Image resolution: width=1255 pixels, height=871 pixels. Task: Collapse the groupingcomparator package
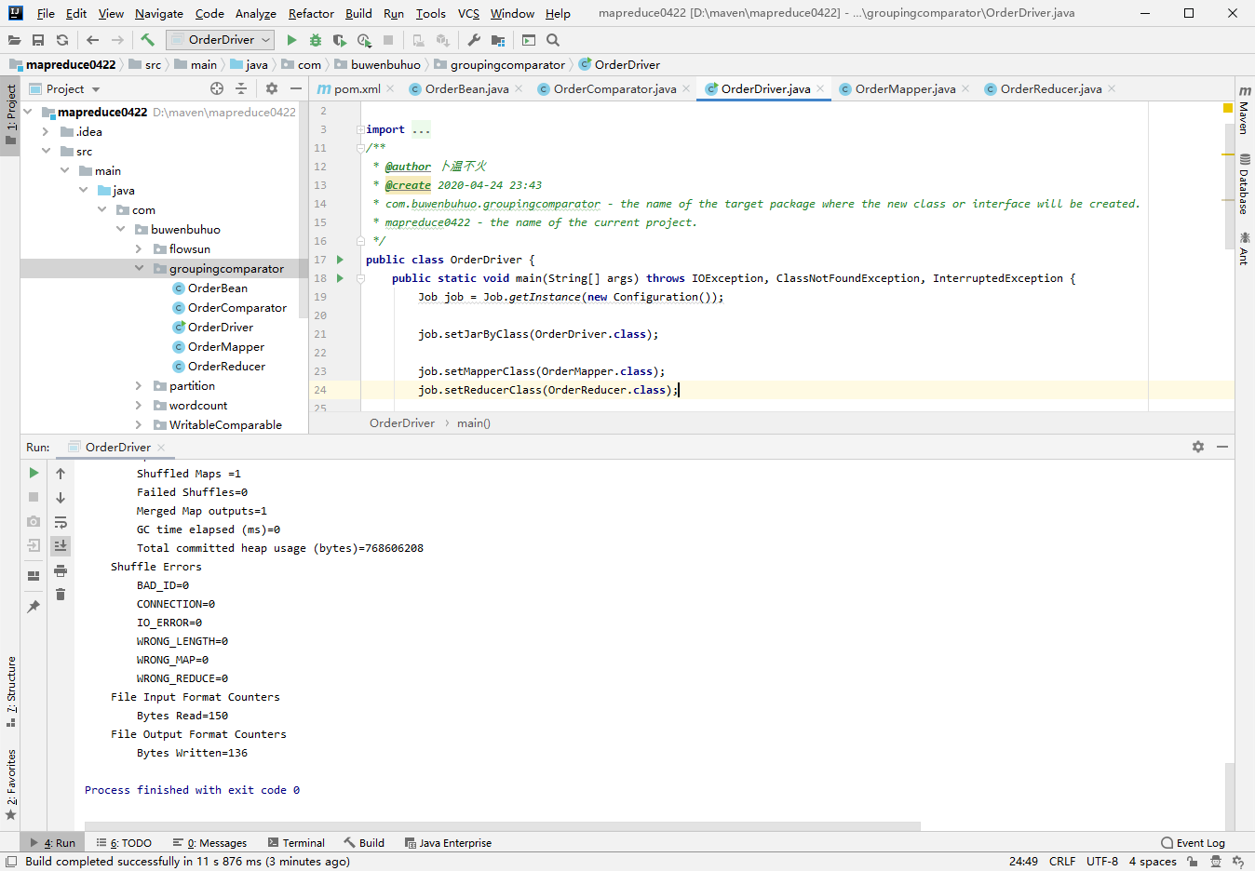(x=138, y=268)
